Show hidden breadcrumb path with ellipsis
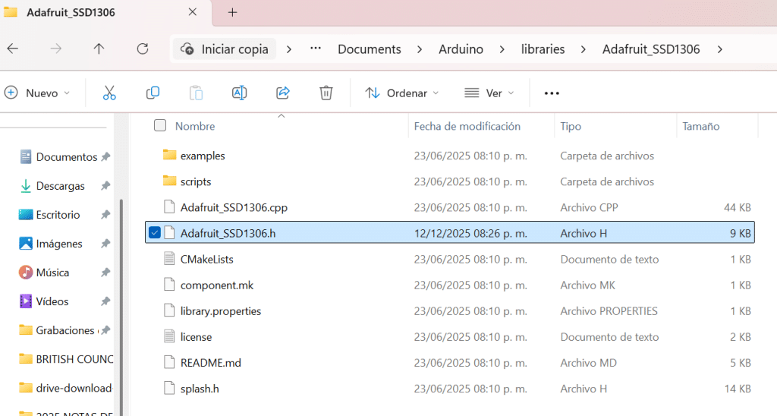Screen dimensions: 777x416 [316, 49]
